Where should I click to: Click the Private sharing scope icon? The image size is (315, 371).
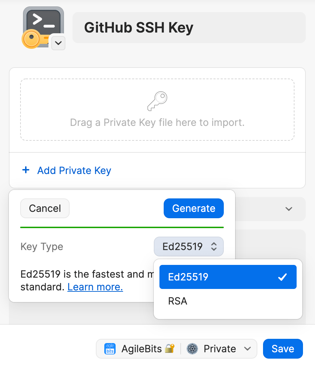192,349
